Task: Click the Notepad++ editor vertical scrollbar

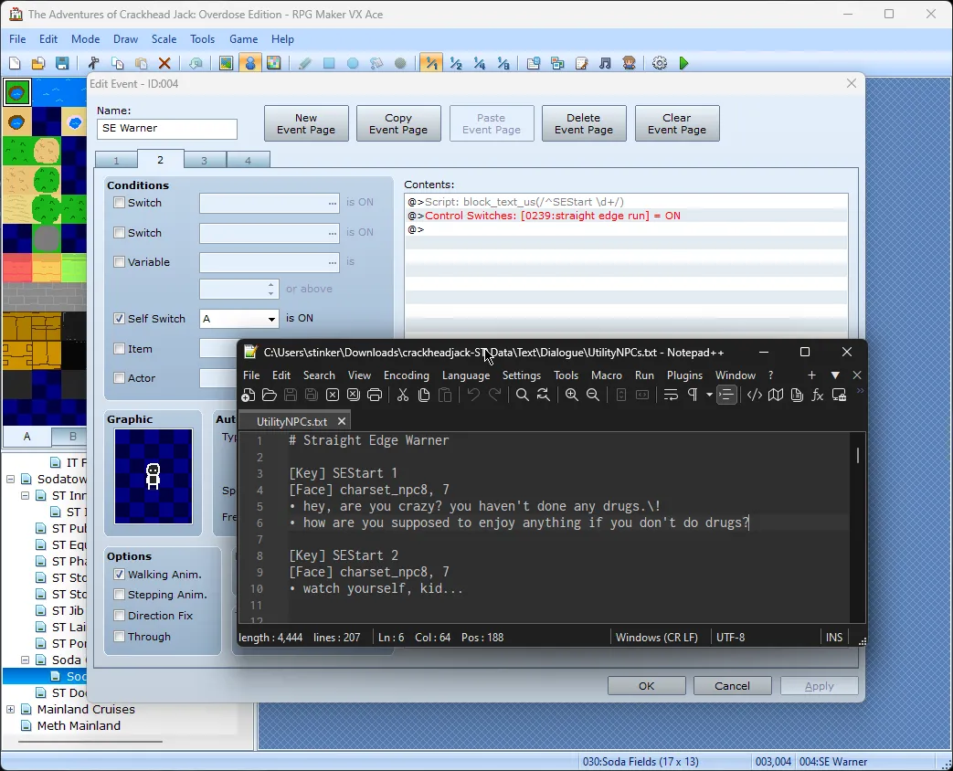Action: (858, 526)
